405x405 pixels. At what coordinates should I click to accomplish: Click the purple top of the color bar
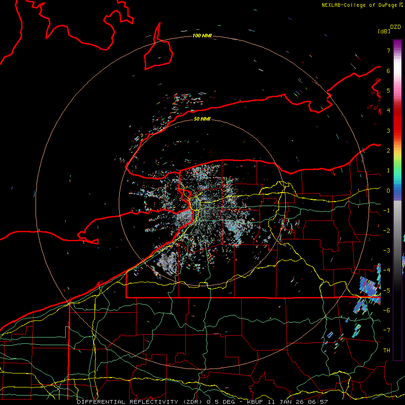coord(397,44)
